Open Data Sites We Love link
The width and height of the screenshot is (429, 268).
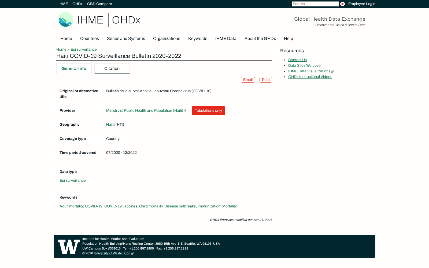click(x=304, y=65)
